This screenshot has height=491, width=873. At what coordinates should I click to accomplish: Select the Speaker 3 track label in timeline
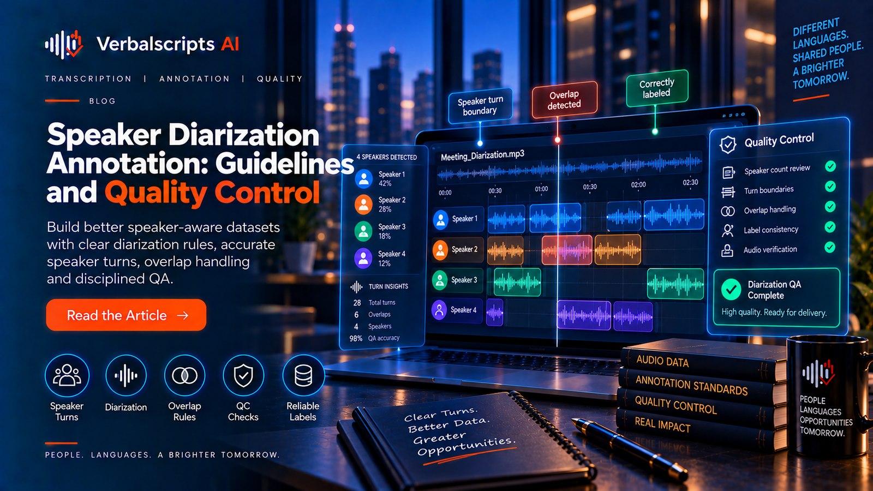point(457,280)
